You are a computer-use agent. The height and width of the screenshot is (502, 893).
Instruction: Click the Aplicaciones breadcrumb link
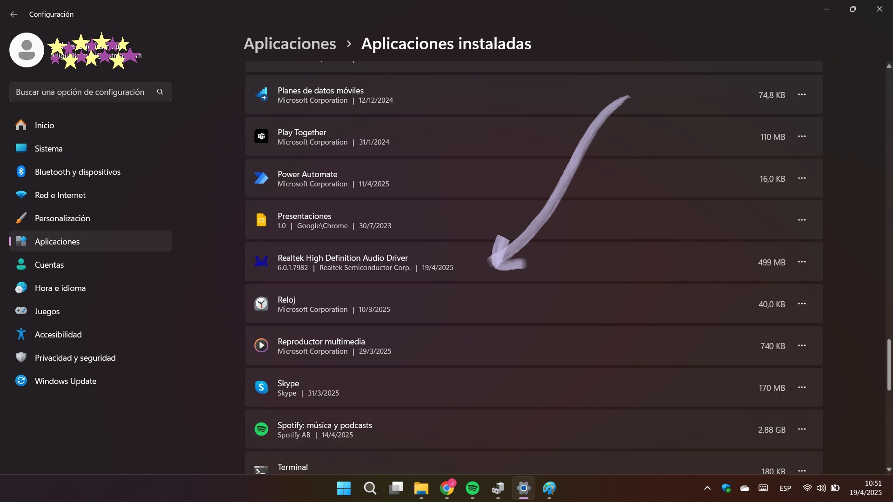290,44
